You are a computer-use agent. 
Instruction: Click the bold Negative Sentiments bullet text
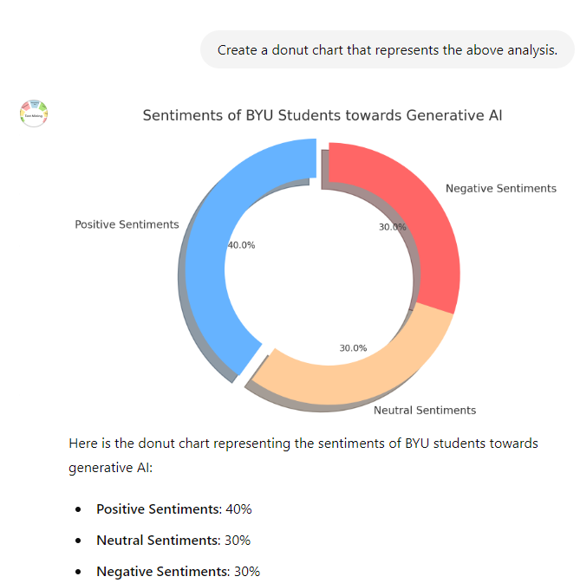[161, 571]
